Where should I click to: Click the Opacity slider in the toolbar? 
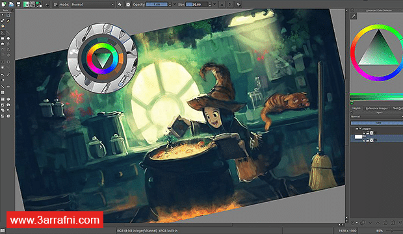[157, 5]
